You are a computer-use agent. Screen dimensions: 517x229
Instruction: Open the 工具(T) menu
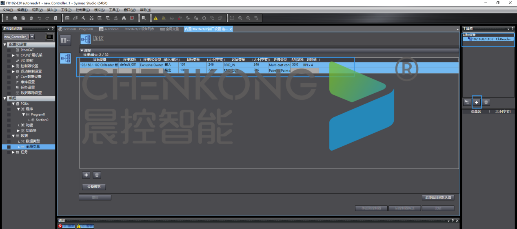coord(114,10)
